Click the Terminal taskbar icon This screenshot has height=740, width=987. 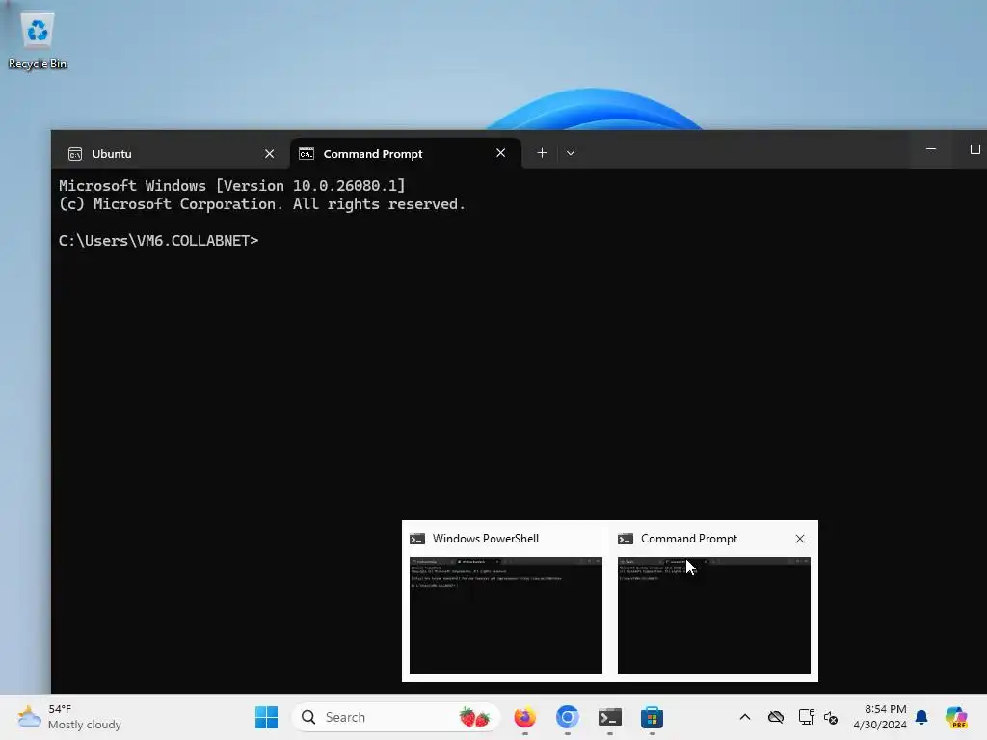610,717
